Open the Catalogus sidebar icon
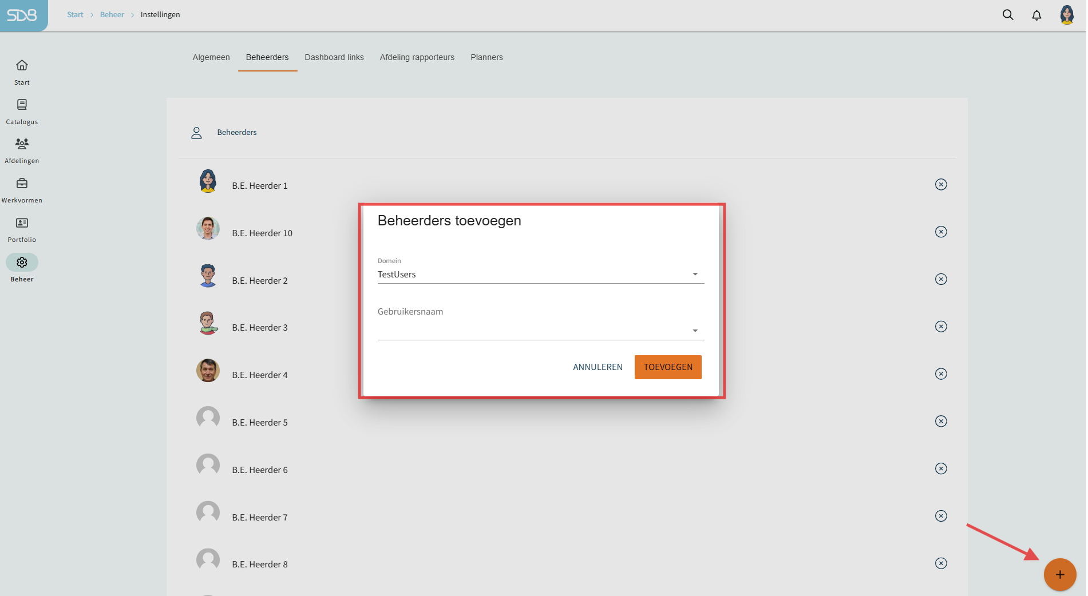 click(22, 105)
